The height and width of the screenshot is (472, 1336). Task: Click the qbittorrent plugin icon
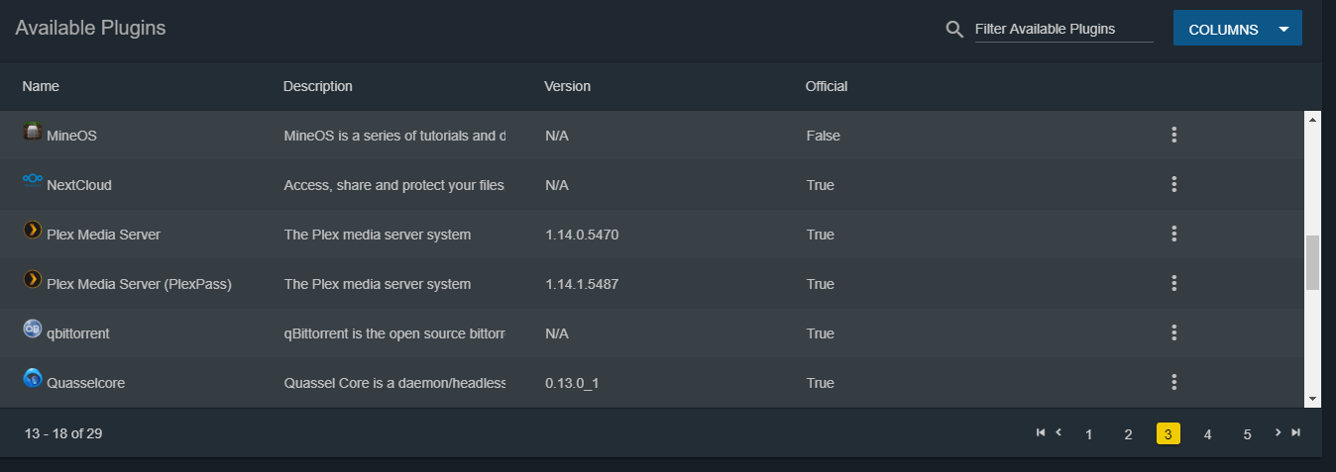pos(33,329)
